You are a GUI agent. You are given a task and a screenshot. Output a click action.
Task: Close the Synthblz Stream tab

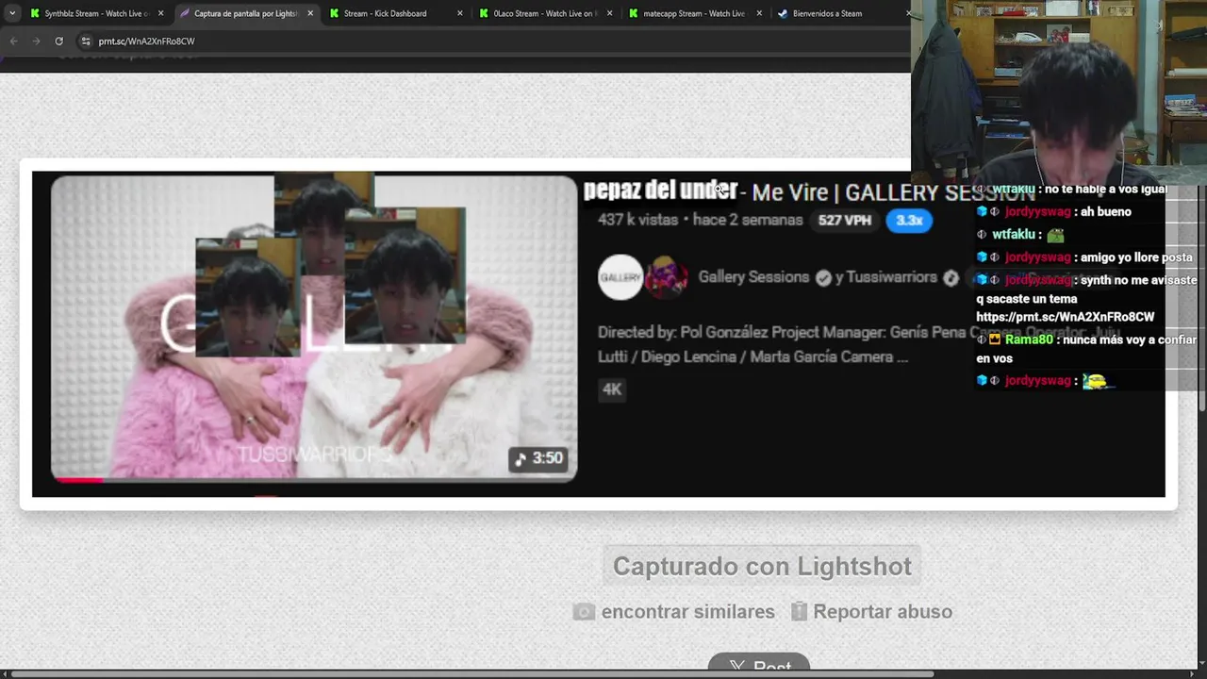(160, 13)
